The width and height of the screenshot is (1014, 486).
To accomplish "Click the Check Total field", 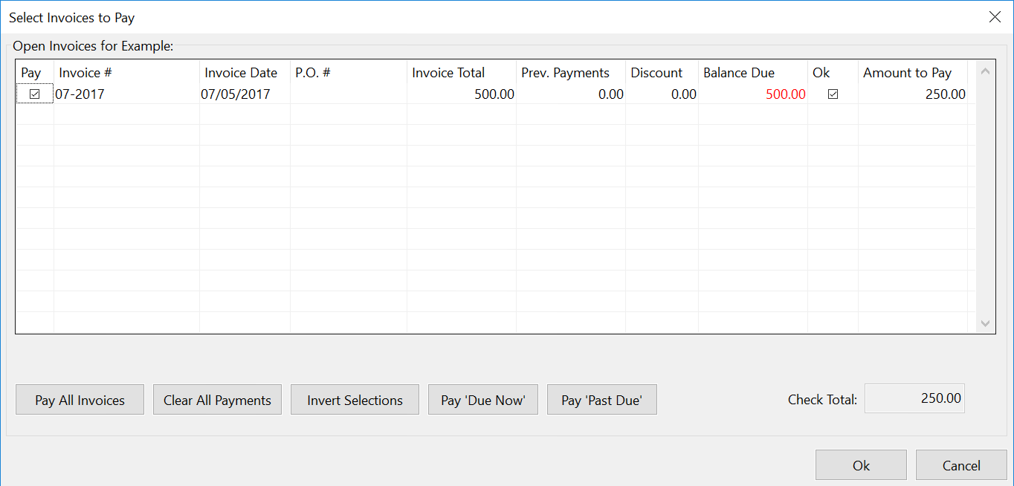I will pyautogui.click(x=914, y=398).
